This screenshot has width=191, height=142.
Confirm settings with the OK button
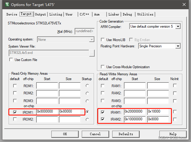pos(65,134)
